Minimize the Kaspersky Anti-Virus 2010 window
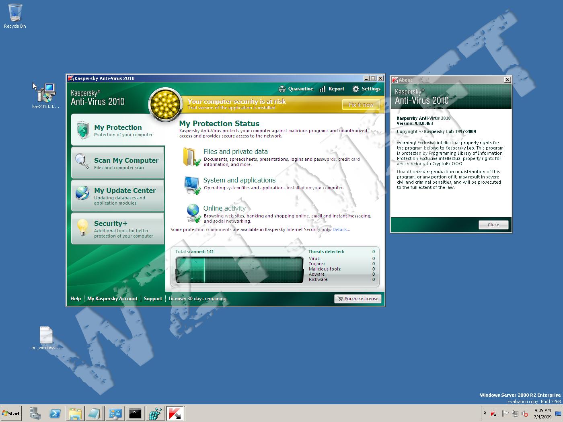The image size is (563, 422). (x=366, y=78)
